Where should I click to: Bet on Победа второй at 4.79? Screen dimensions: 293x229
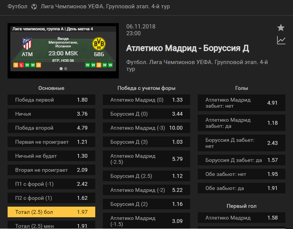(51, 128)
